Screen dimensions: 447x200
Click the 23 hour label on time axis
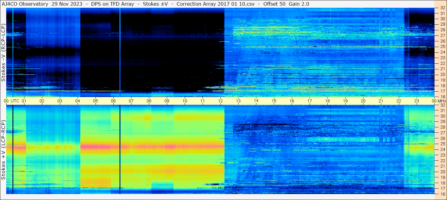point(417,101)
